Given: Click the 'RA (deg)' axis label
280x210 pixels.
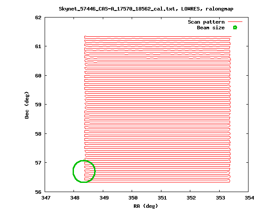Looking at the screenshot, I should (146, 206).
